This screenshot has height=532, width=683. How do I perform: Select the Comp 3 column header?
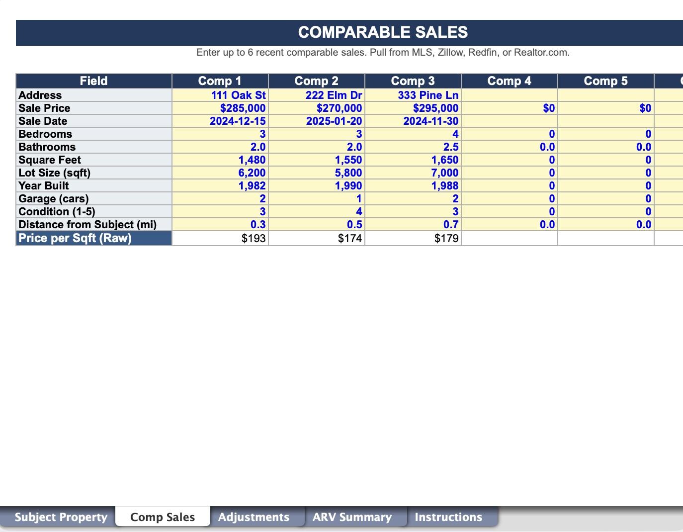coord(413,81)
